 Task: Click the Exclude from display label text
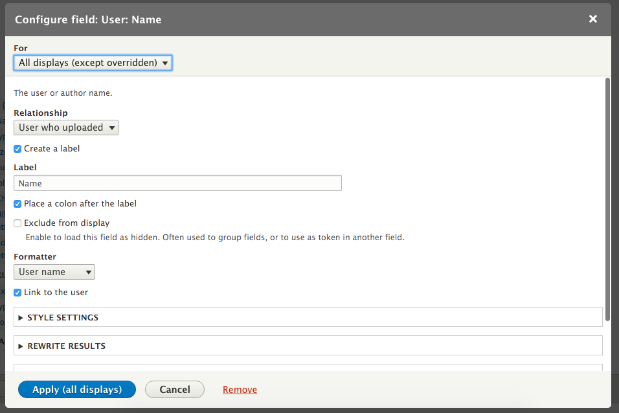pyautogui.click(x=67, y=223)
